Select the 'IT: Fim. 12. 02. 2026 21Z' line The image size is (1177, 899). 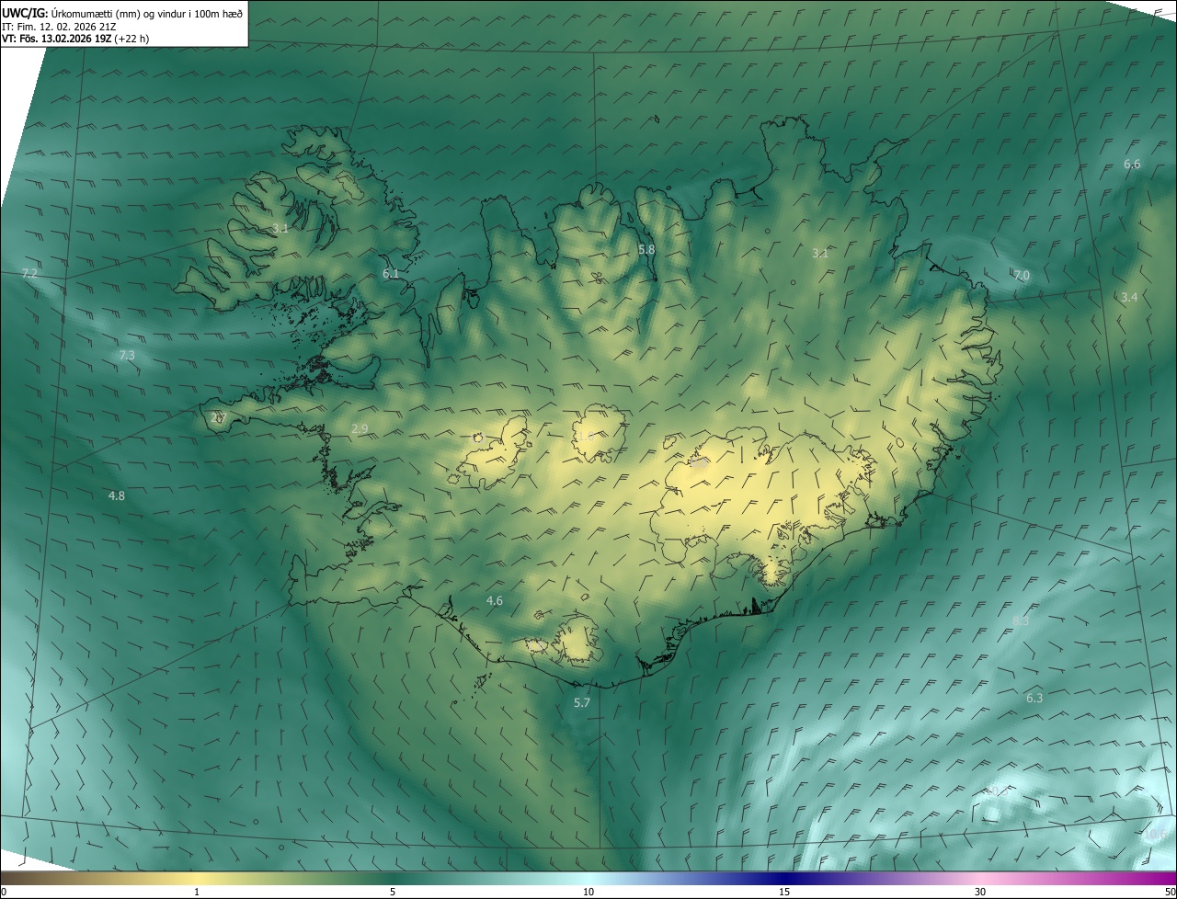57,26
